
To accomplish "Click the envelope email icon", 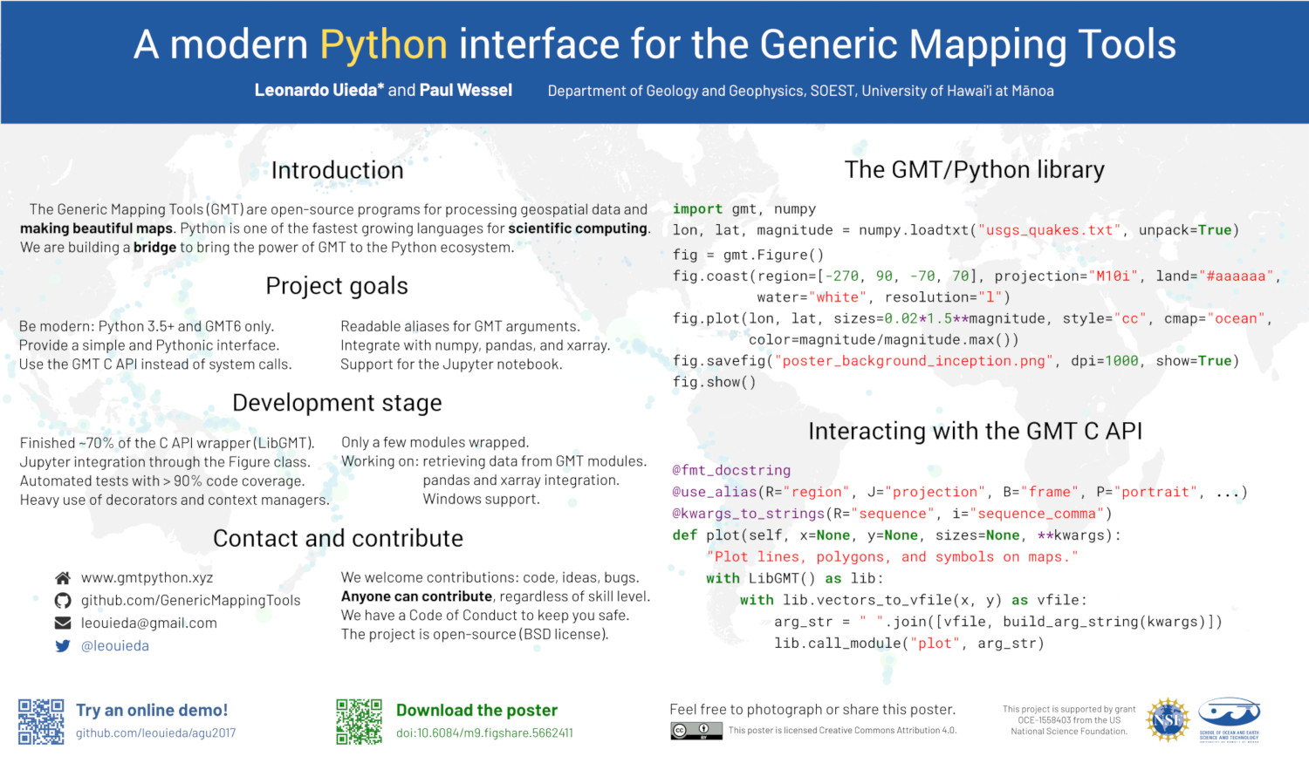I will click(63, 623).
